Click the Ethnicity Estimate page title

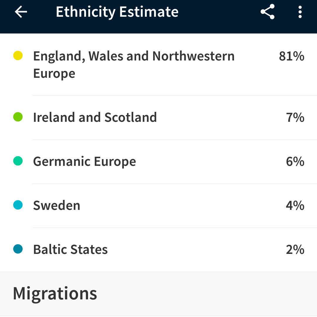tap(117, 12)
